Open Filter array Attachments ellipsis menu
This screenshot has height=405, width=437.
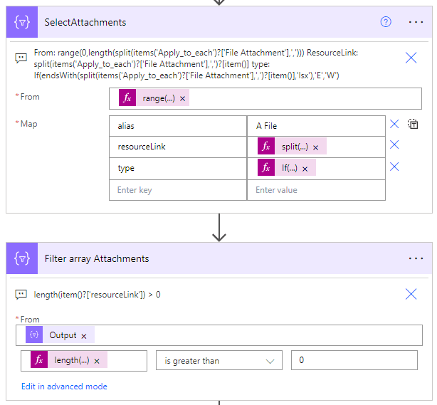(x=416, y=258)
